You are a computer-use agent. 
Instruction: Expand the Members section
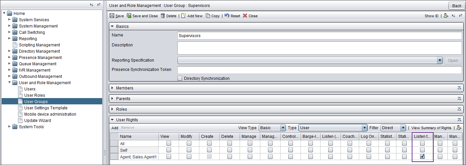(x=112, y=88)
